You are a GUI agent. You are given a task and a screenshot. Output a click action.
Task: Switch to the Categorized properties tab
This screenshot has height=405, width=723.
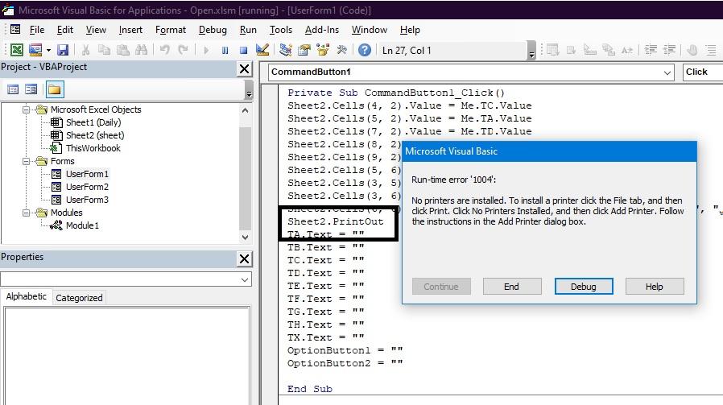coord(80,298)
